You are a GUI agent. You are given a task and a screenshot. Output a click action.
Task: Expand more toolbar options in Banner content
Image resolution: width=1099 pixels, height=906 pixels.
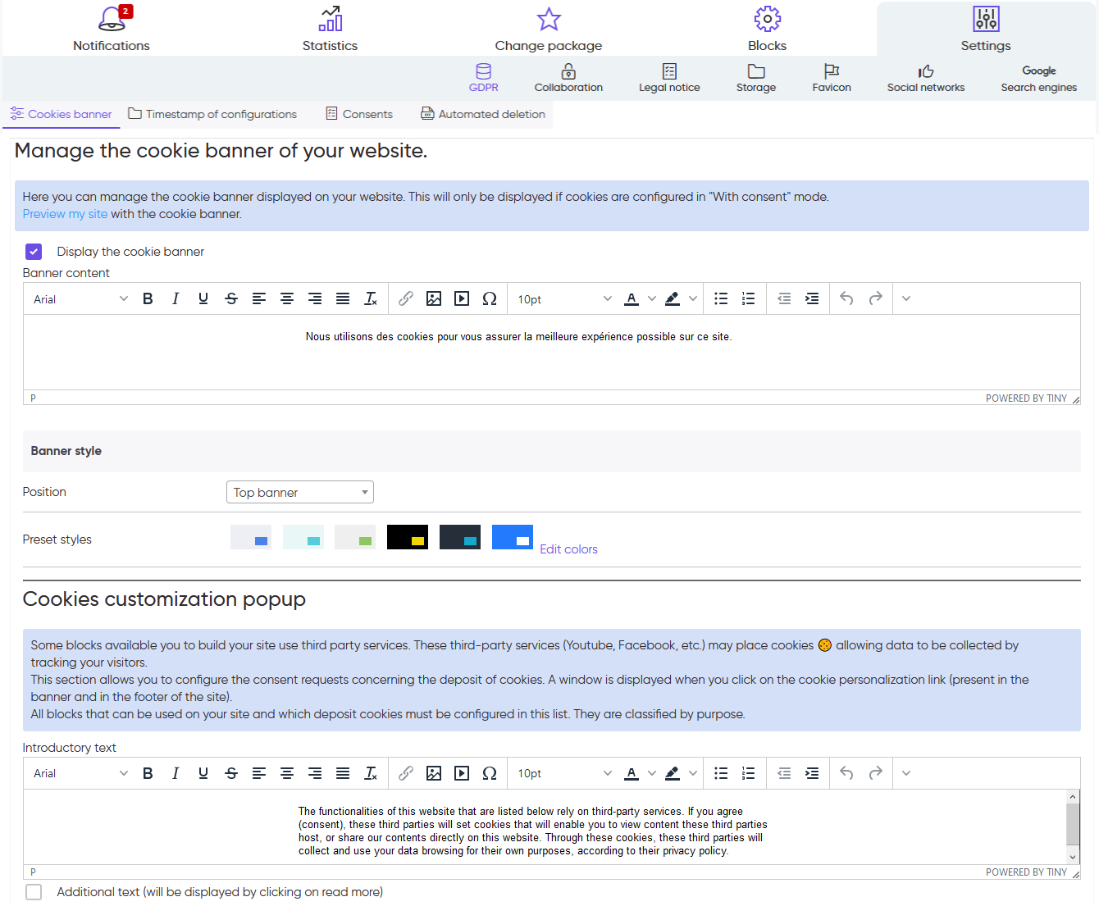[906, 298]
